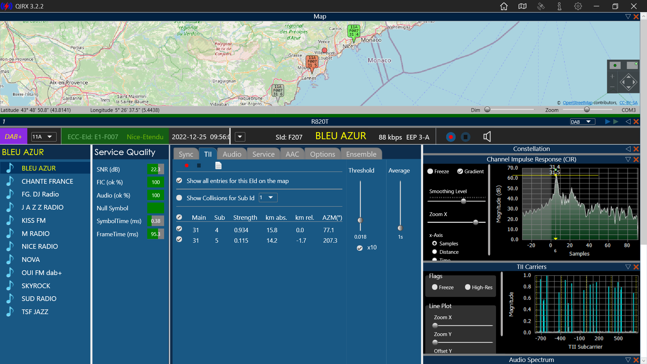The height and width of the screenshot is (364, 647).
Task: Adjust the map Zoom slider
Action: pos(587,110)
